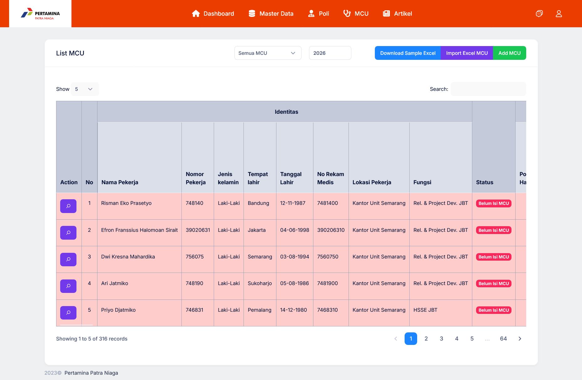Image resolution: width=582 pixels, height=380 pixels.
Task: Sort by Fungsi column header
Action: (x=441, y=157)
